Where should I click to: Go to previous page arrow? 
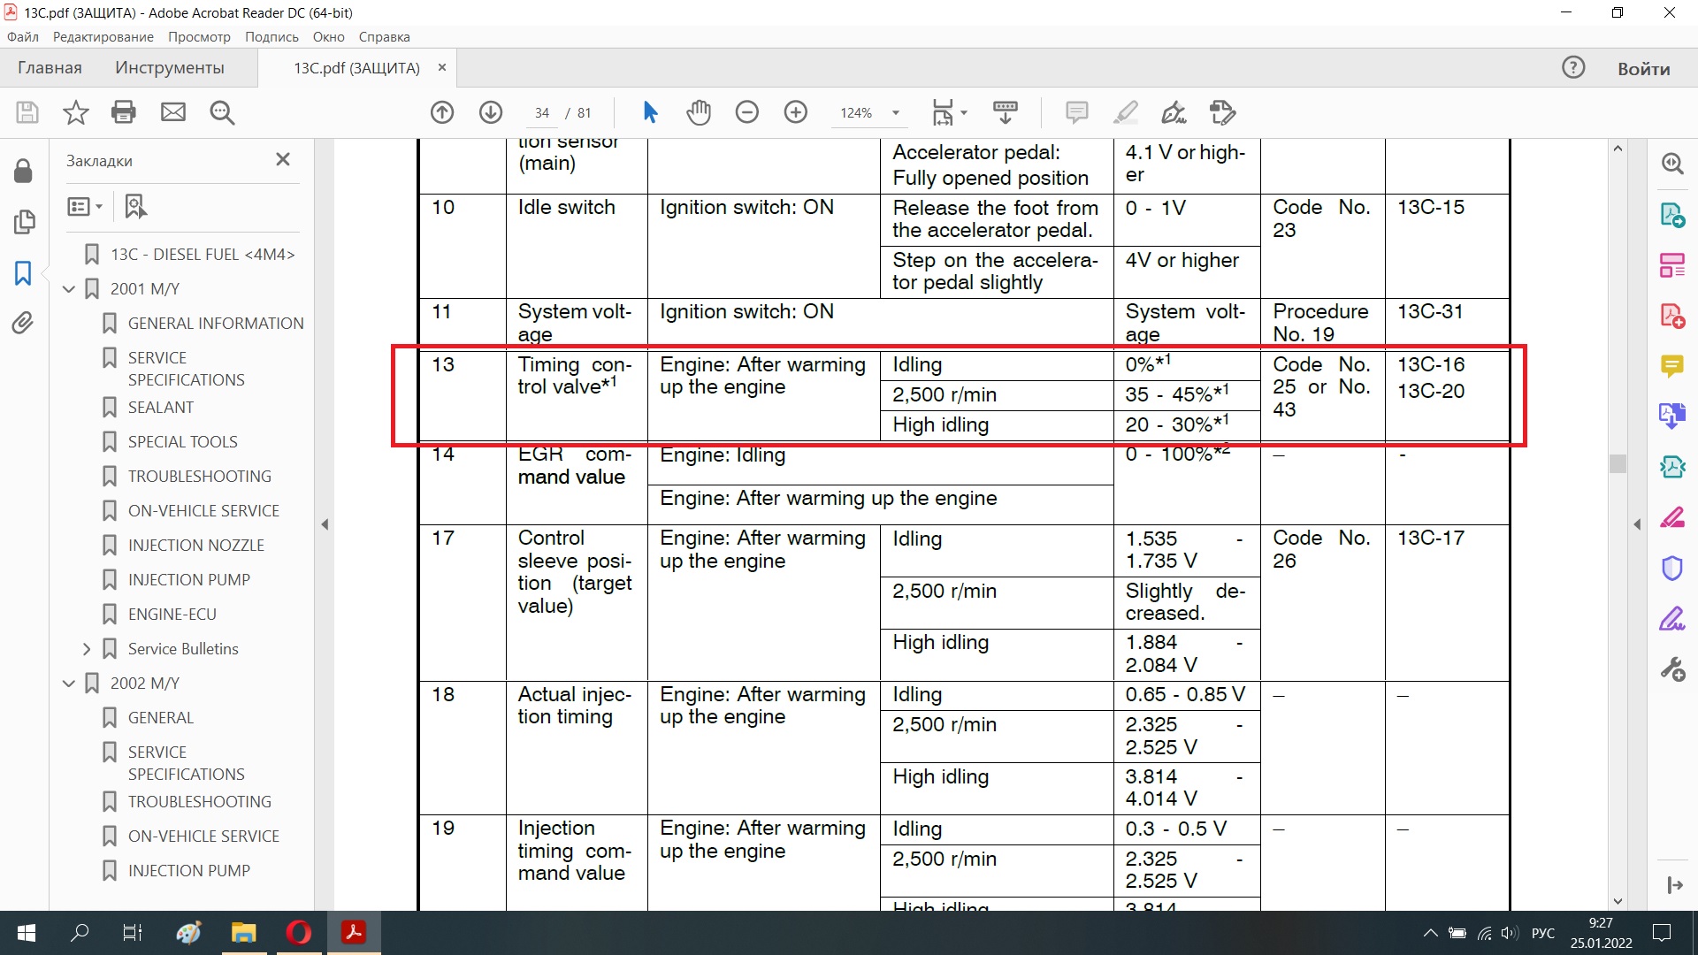[x=442, y=112]
